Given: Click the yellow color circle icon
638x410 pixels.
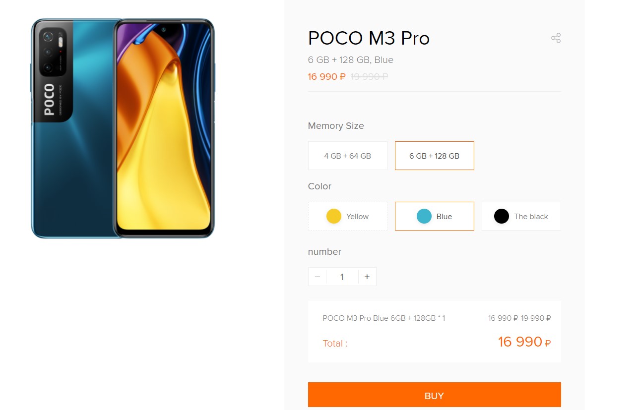Looking at the screenshot, I should click(x=333, y=216).
